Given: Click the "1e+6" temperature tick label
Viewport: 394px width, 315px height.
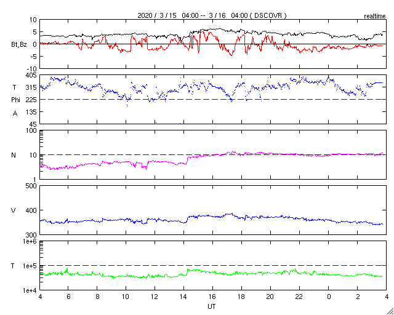Looking at the screenshot, I should [30, 241].
